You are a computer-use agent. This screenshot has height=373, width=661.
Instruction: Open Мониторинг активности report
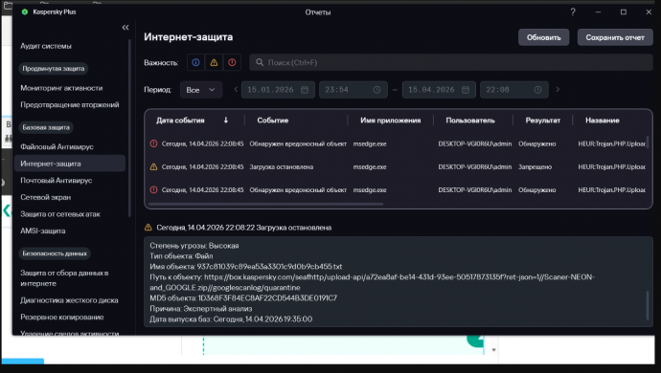coord(61,88)
